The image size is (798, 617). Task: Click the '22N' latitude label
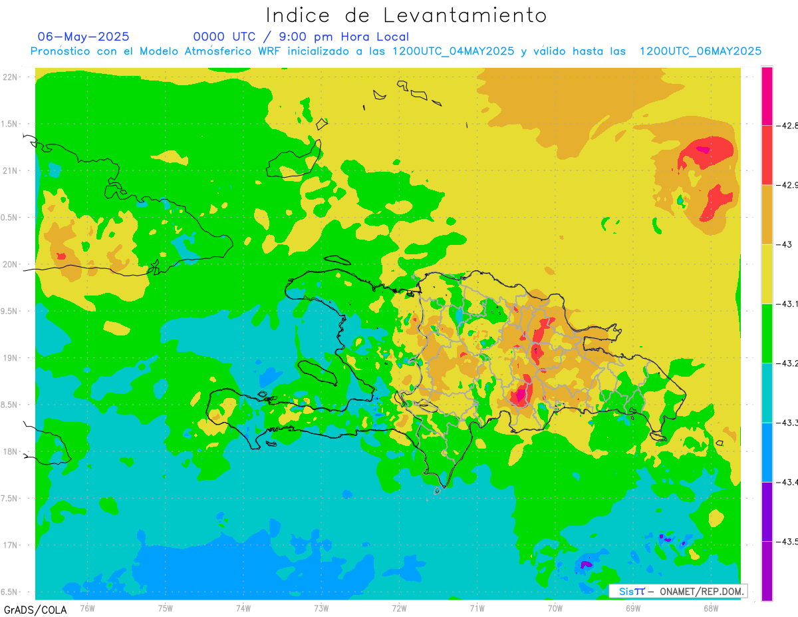(10, 77)
